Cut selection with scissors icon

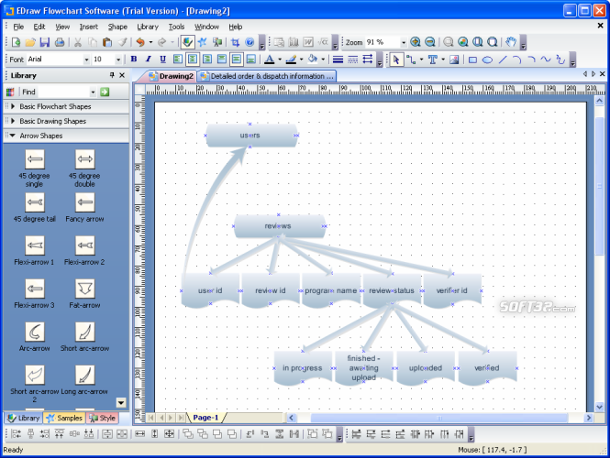click(x=78, y=42)
